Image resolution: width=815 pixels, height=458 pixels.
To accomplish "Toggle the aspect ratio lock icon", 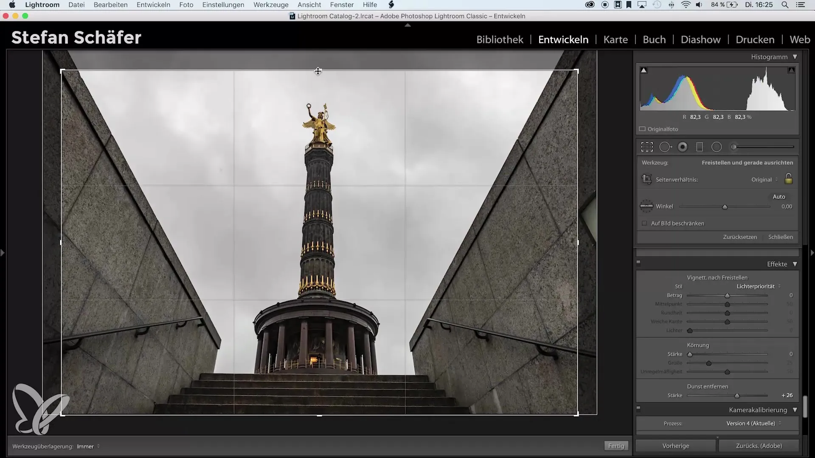I will pyautogui.click(x=788, y=179).
